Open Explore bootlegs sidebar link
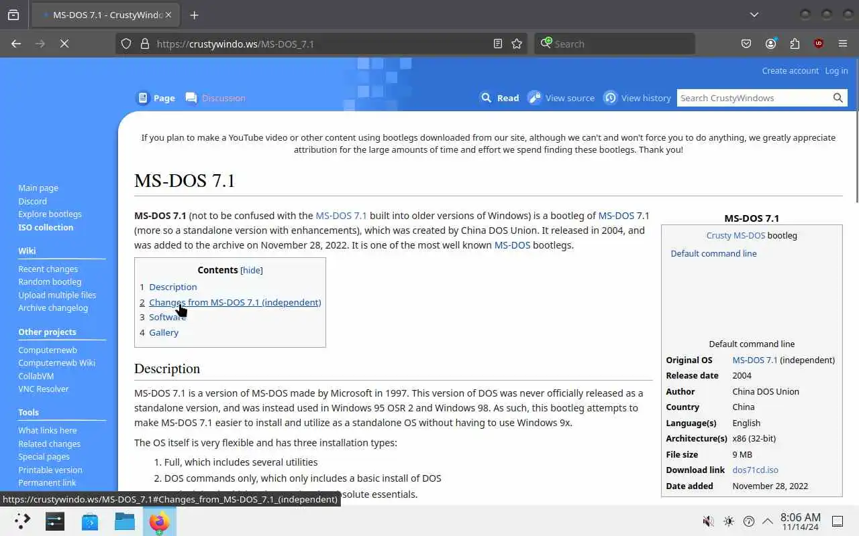 pos(50,214)
